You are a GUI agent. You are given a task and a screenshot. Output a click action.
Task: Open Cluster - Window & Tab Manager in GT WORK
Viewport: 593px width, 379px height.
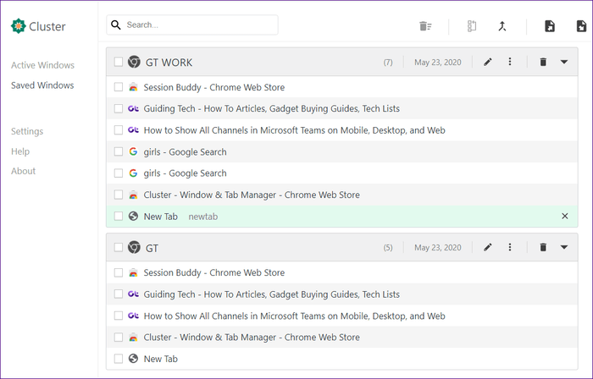tap(252, 195)
